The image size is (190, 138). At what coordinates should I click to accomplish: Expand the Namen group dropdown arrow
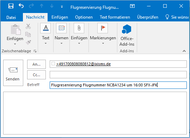click(x=61, y=43)
